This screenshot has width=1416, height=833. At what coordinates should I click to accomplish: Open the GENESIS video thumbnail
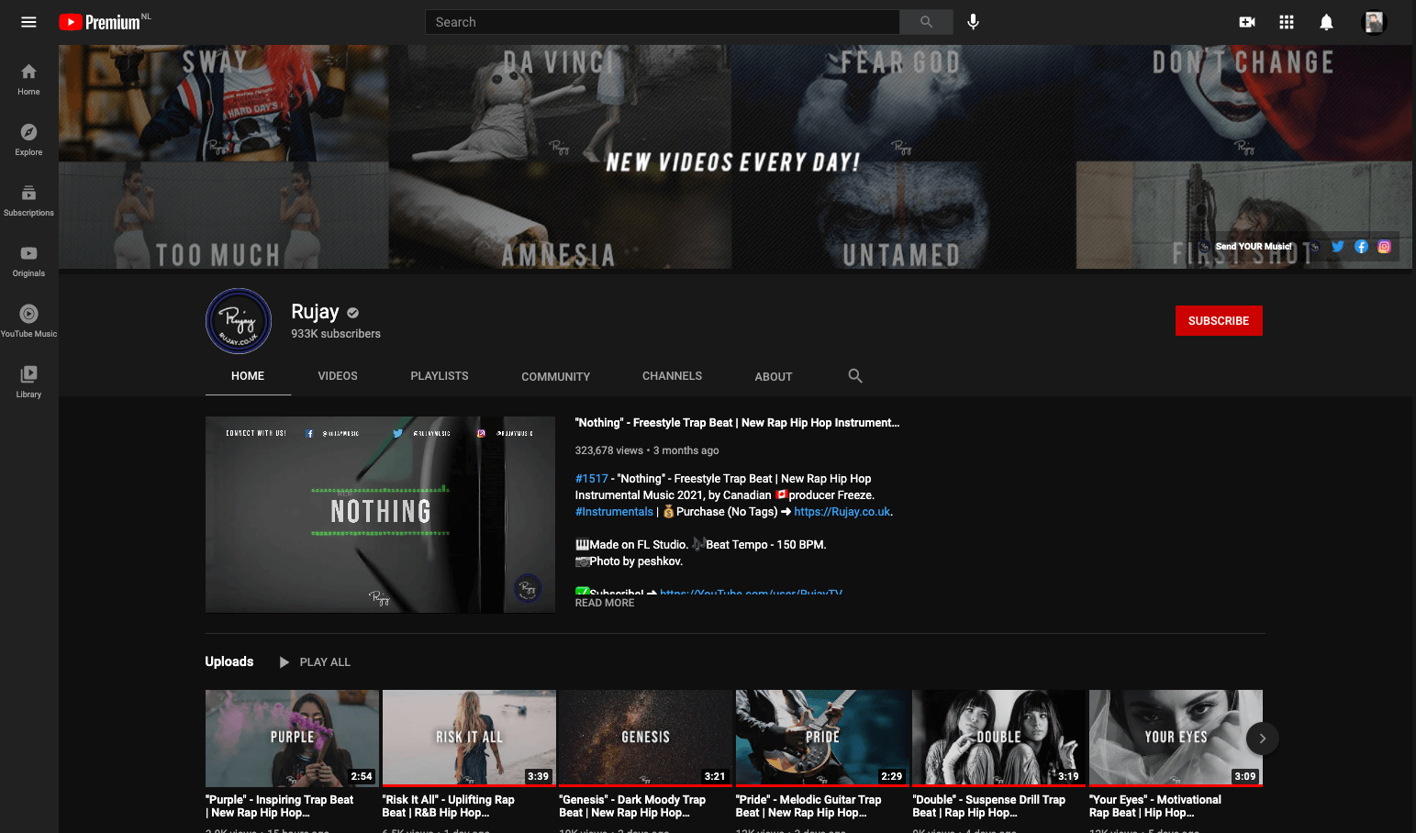click(646, 739)
